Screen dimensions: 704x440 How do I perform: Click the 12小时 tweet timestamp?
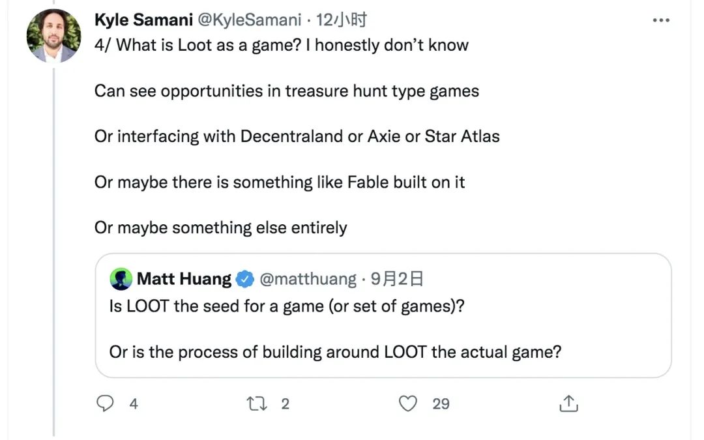click(342, 20)
